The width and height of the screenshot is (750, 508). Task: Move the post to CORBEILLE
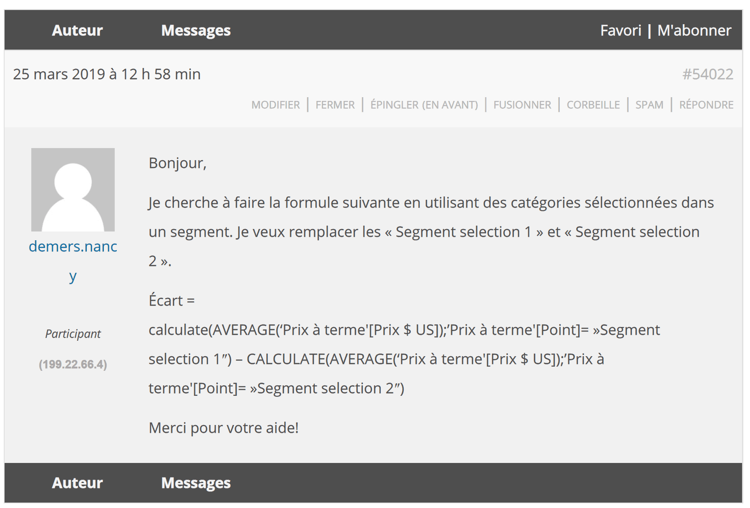(592, 105)
